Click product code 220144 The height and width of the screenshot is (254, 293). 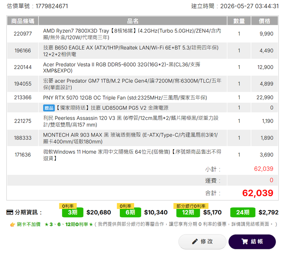point(23,67)
